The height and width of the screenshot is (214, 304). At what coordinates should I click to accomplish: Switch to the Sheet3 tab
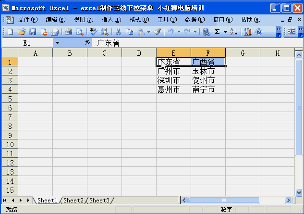99,200
